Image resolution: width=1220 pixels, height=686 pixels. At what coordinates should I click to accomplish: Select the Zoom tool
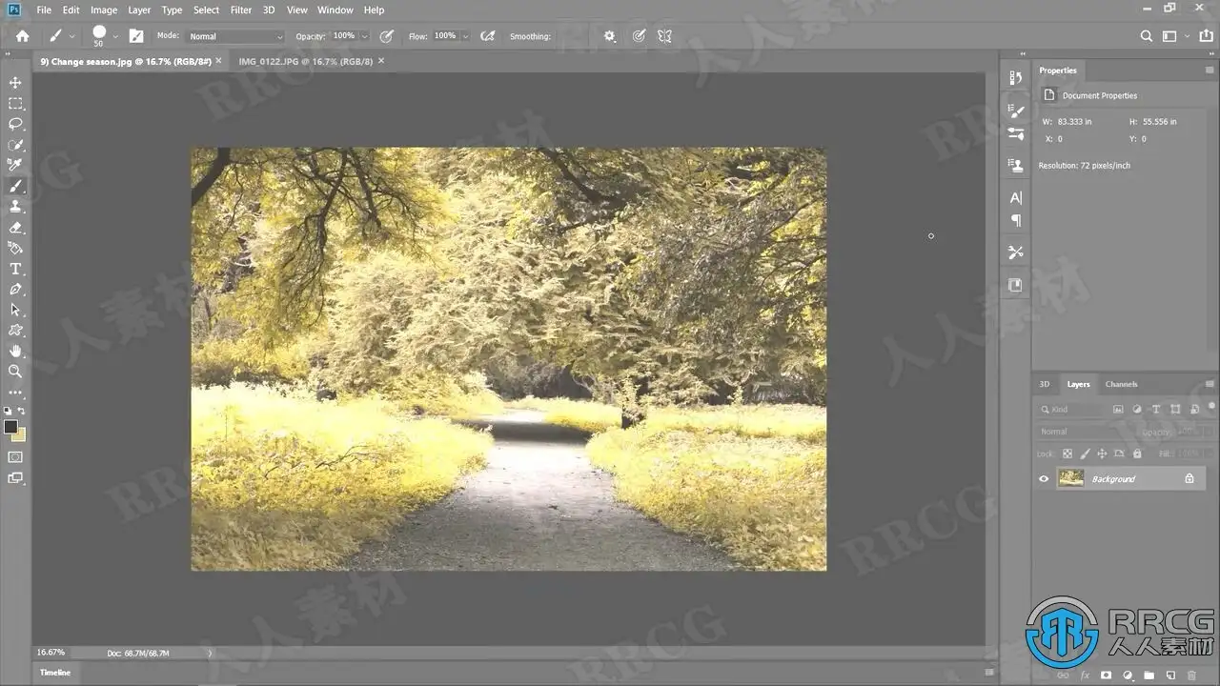15,372
